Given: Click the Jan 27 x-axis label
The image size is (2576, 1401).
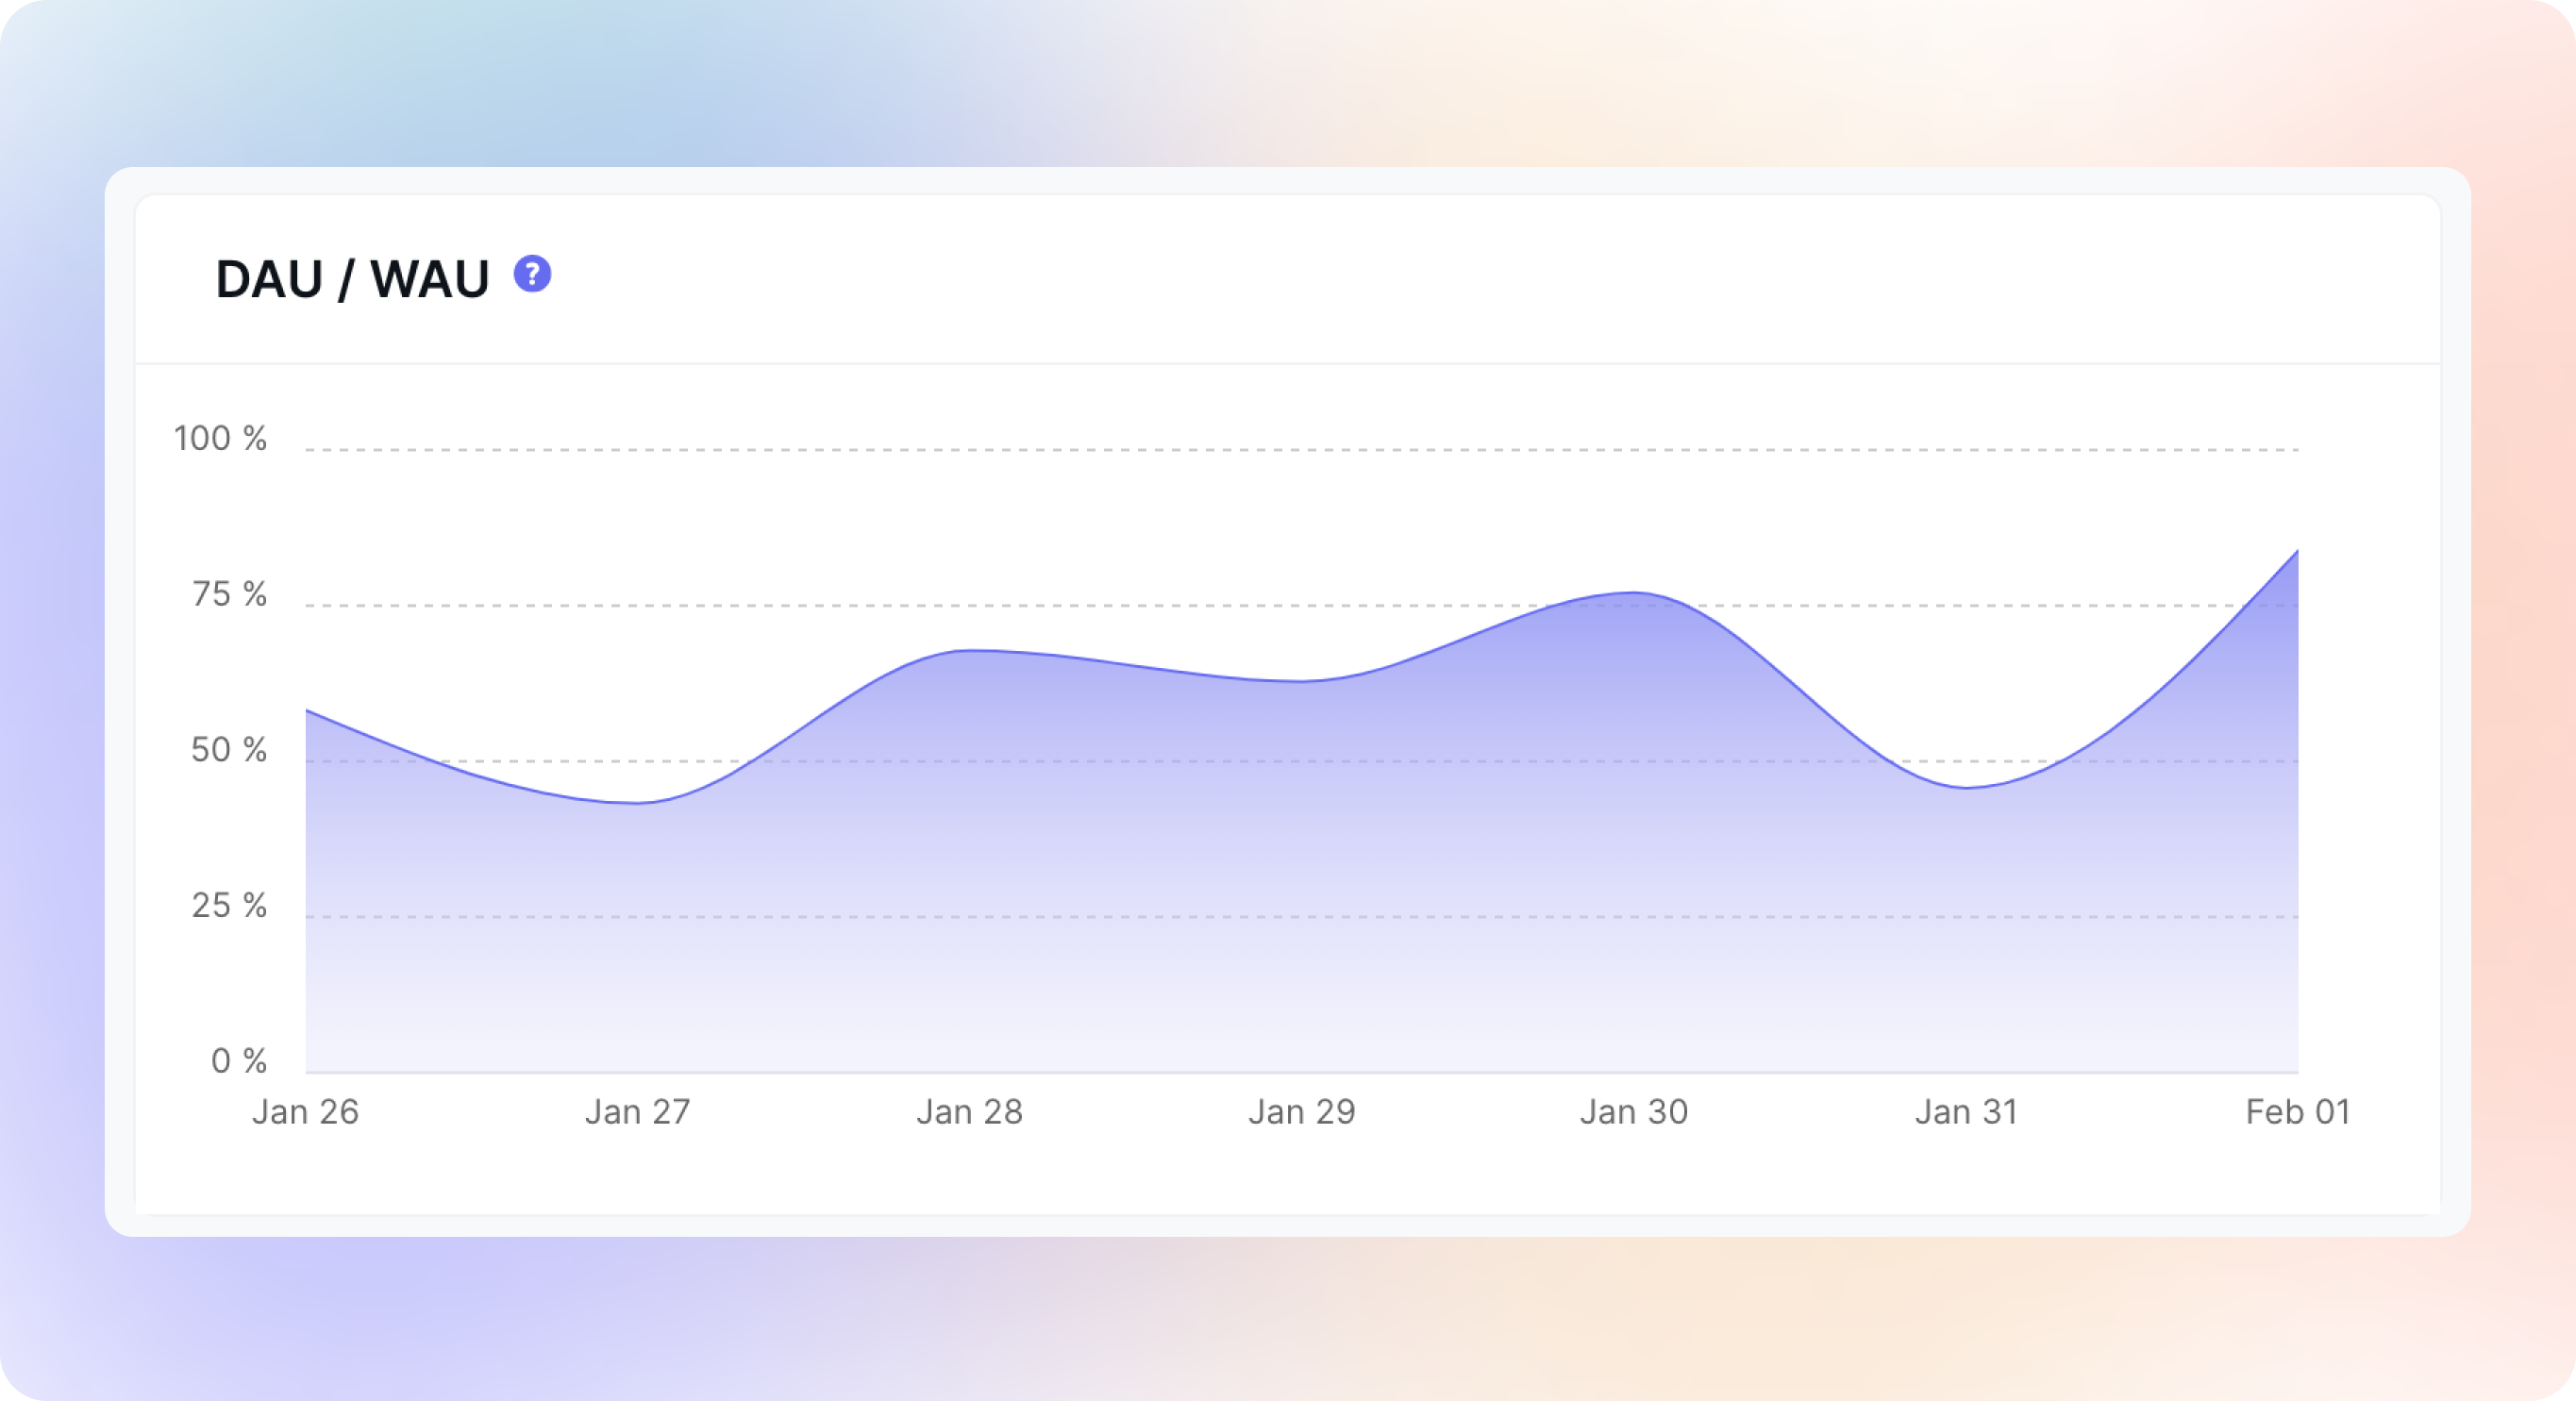Looking at the screenshot, I should tap(637, 1112).
